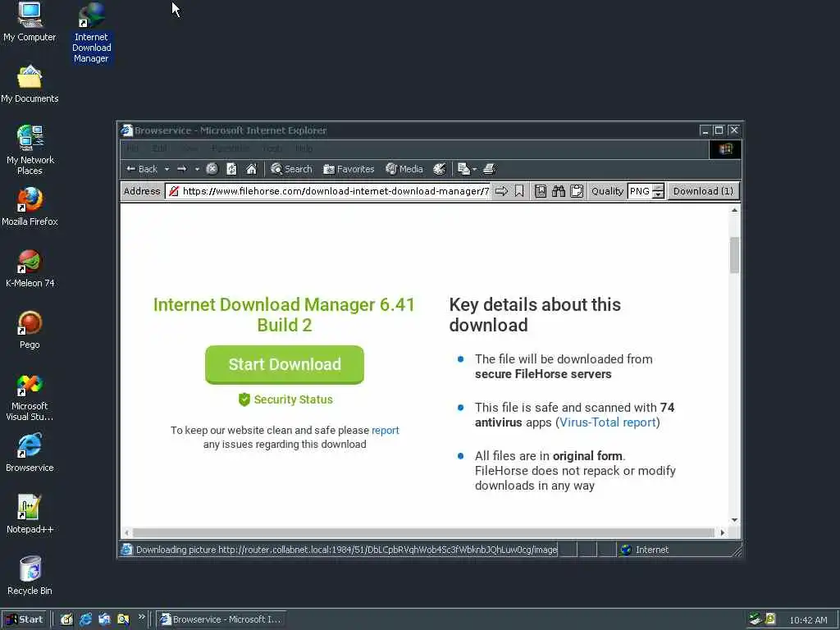Viewport: 840px width, 630px height.
Task: Open the View menu
Action: point(189,148)
